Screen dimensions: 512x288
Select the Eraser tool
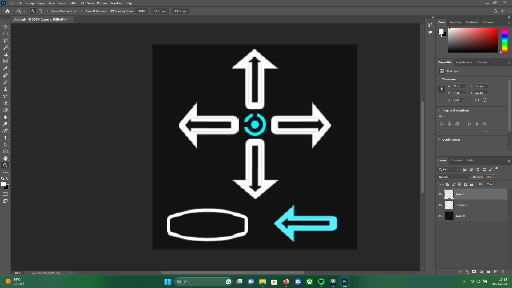5,103
